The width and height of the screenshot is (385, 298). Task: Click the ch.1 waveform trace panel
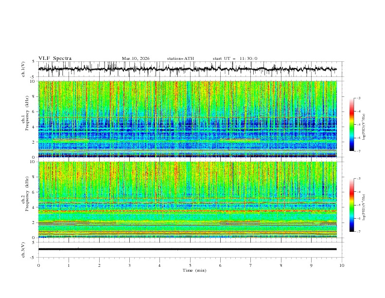tap(191, 69)
